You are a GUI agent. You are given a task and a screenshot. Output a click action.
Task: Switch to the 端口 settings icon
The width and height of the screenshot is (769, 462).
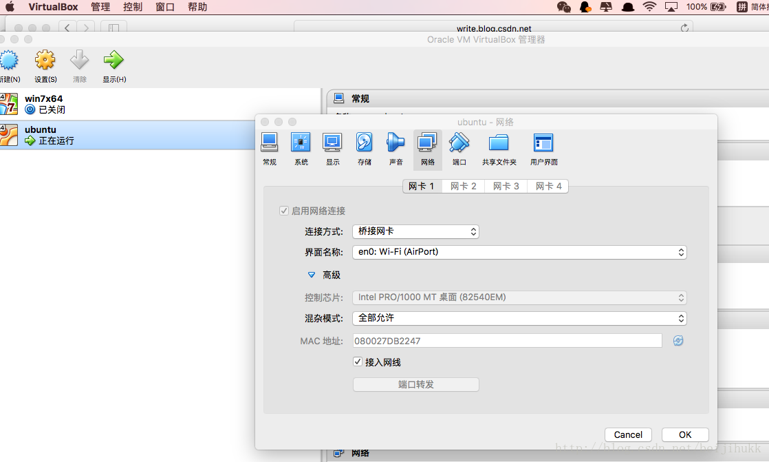(x=459, y=145)
